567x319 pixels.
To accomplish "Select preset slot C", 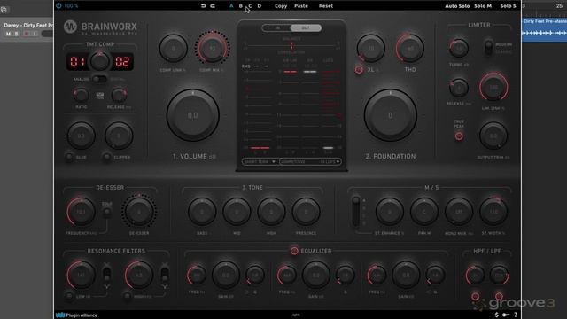I will 250,6.
